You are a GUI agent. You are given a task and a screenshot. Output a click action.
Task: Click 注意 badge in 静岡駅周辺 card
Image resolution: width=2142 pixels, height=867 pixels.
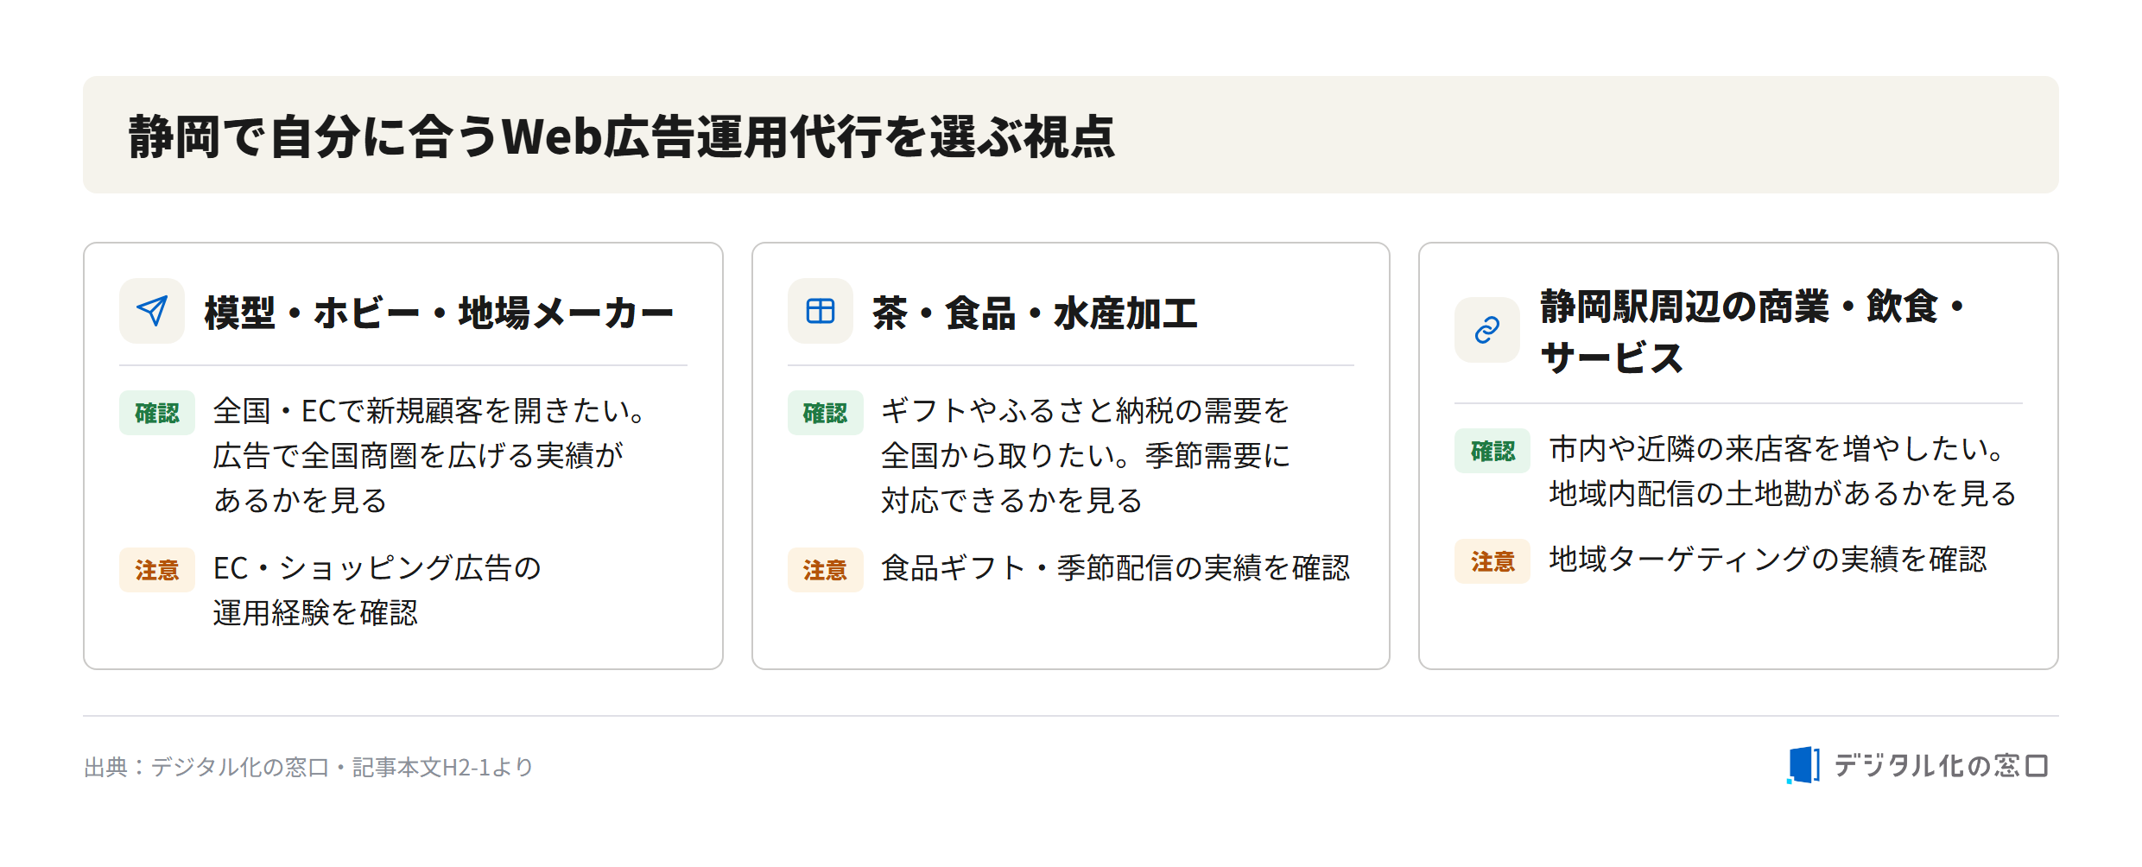1492,561
